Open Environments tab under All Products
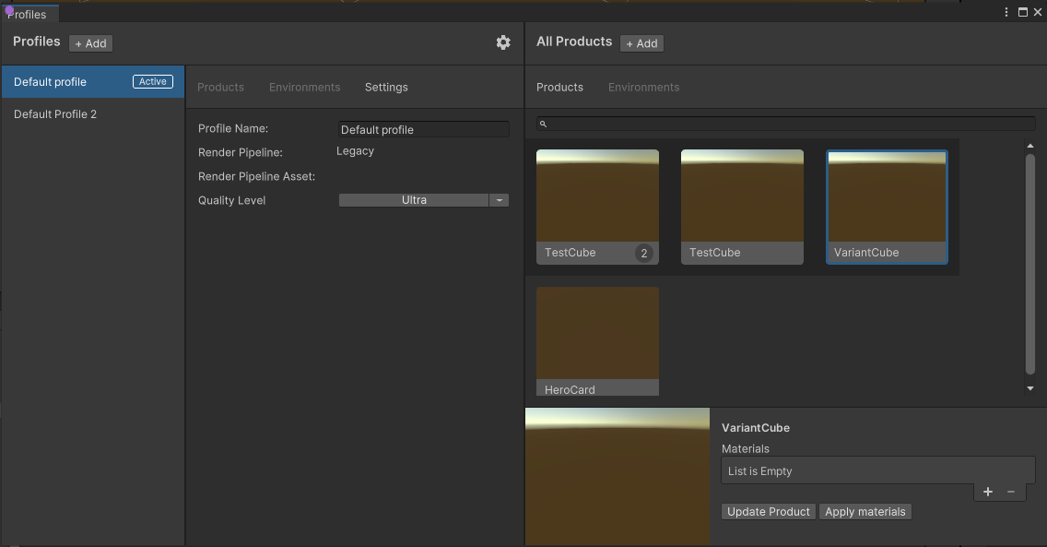This screenshot has height=547, width=1047. coord(643,88)
